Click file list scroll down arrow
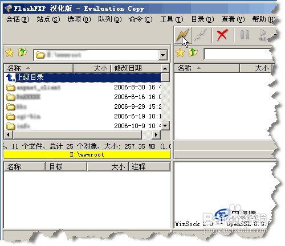 click(x=165, y=126)
